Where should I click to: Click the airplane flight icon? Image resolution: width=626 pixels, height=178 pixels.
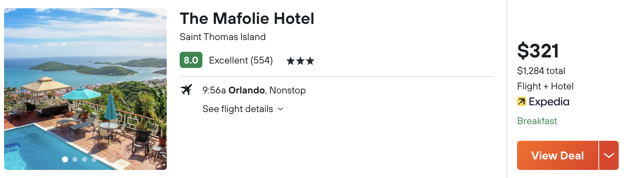tap(186, 90)
